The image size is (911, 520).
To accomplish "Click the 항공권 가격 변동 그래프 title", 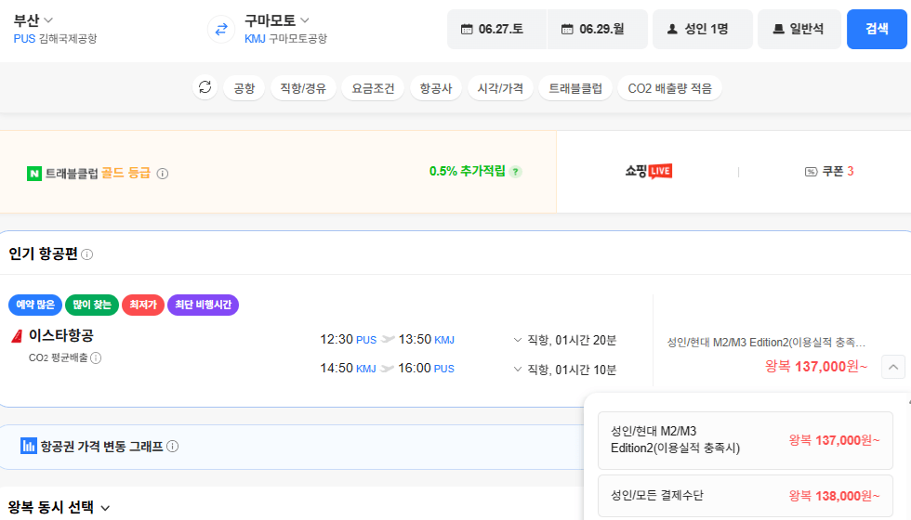I will tap(101, 447).
